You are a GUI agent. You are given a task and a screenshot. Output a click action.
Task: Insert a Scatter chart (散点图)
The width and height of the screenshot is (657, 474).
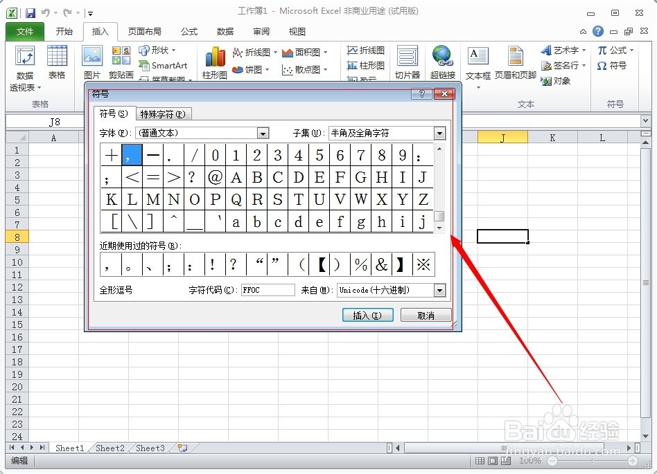(x=305, y=69)
